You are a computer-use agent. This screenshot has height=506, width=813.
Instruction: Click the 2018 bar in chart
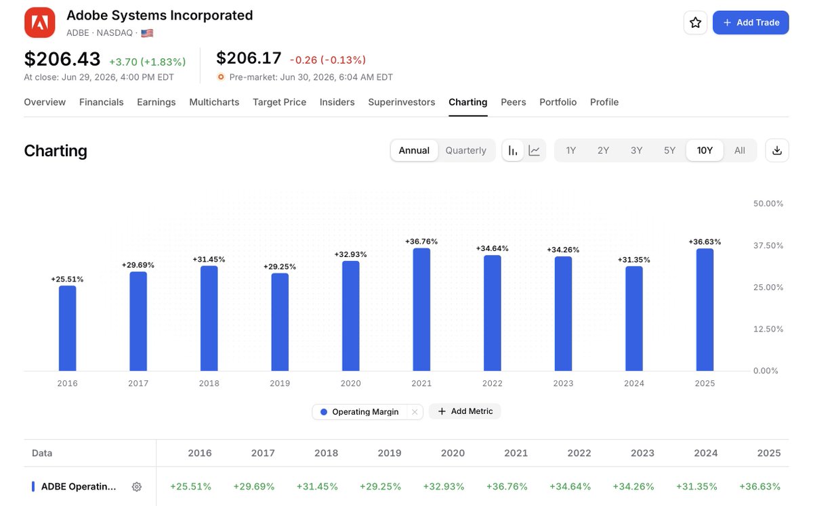click(209, 319)
